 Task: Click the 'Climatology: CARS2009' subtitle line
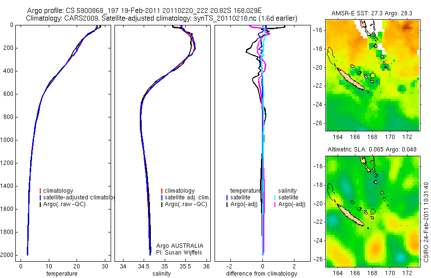point(162,18)
